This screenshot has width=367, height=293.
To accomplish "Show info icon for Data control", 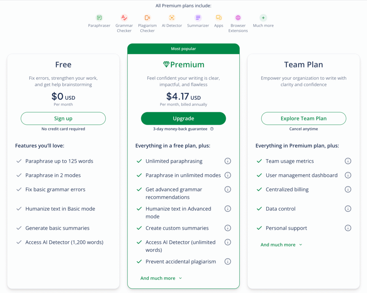I will pos(348,209).
